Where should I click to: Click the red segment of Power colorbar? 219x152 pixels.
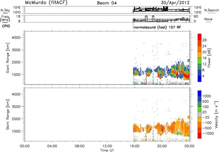point(200,37)
